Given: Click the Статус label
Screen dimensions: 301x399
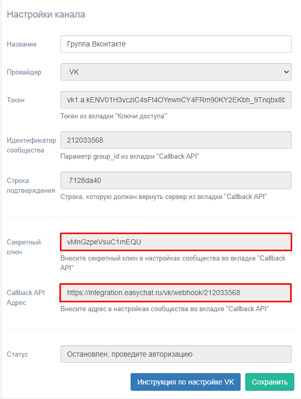Looking at the screenshot, I should coord(17,354).
